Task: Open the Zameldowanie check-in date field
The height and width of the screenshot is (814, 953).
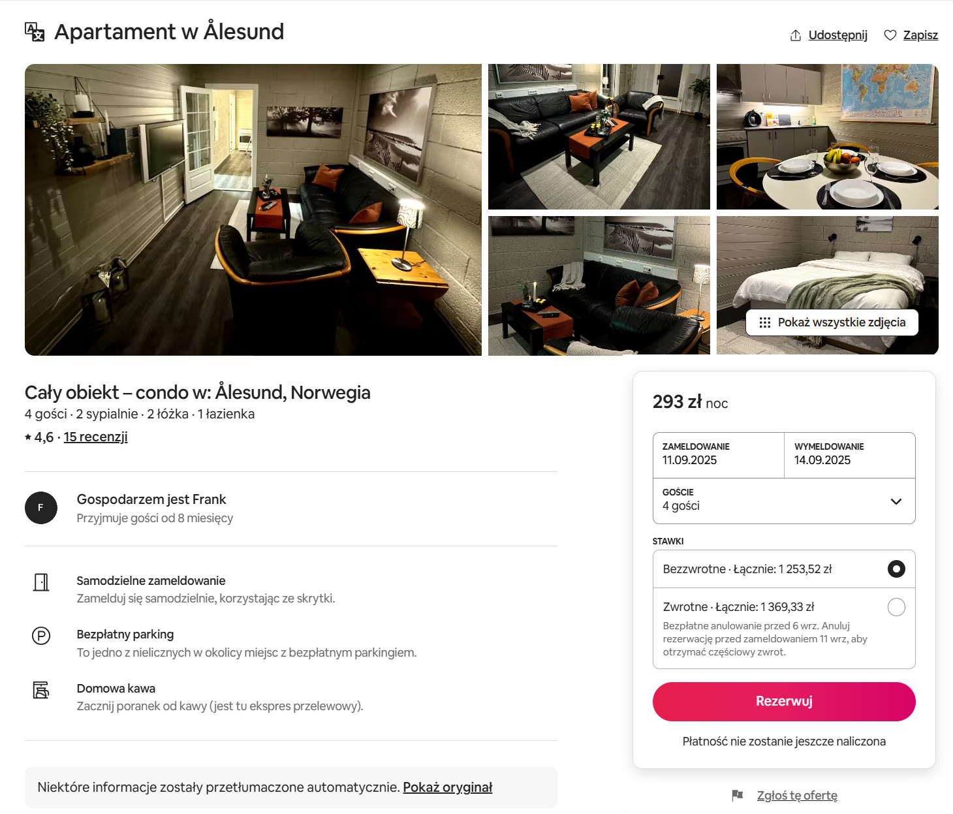Action: (718, 455)
